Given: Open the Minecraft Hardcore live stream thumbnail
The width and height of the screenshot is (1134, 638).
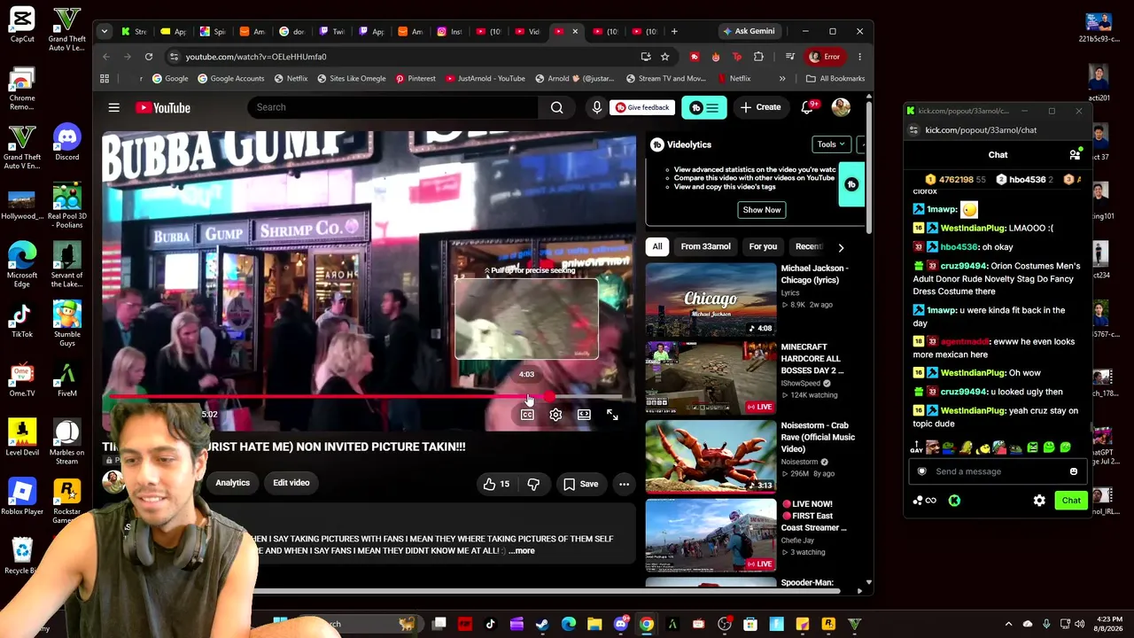Looking at the screenshot, I should tap(711, 377).
